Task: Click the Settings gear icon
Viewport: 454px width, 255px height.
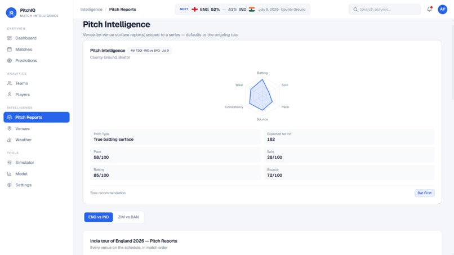Action: click(9, 185)
